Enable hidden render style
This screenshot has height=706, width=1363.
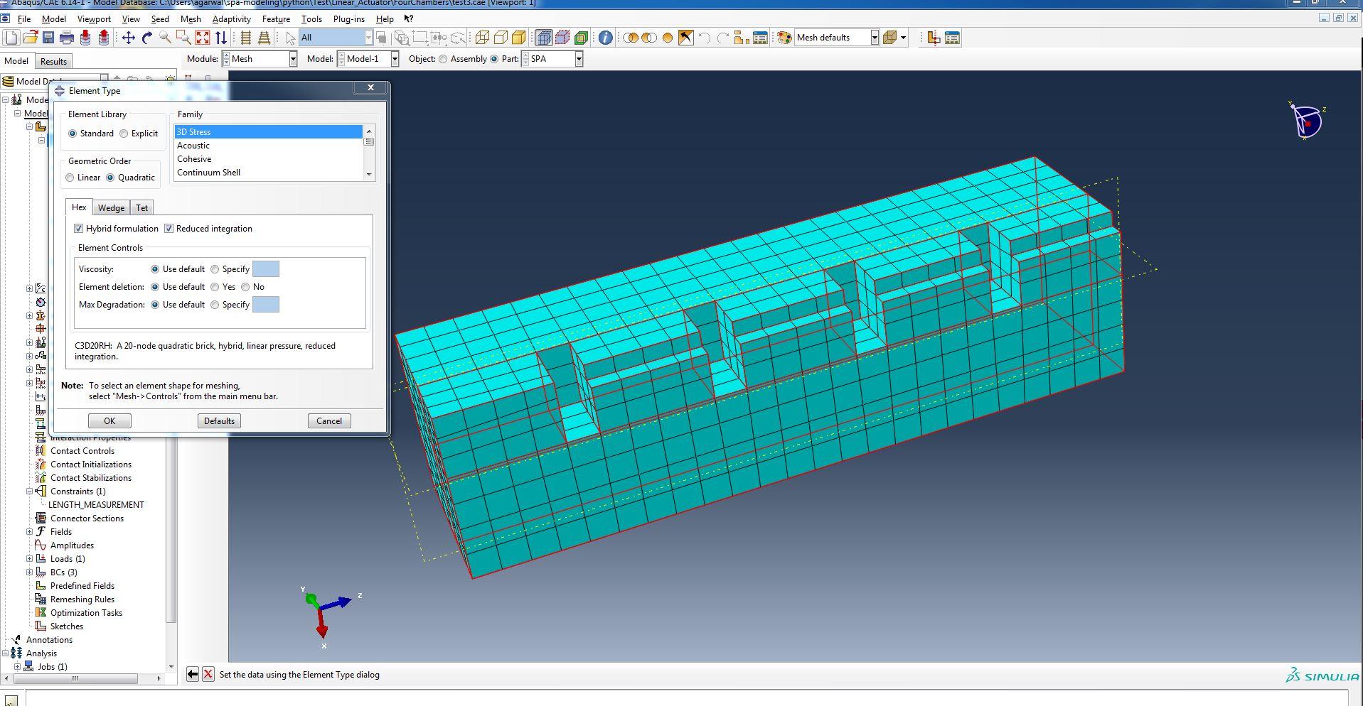pos(501,38)
